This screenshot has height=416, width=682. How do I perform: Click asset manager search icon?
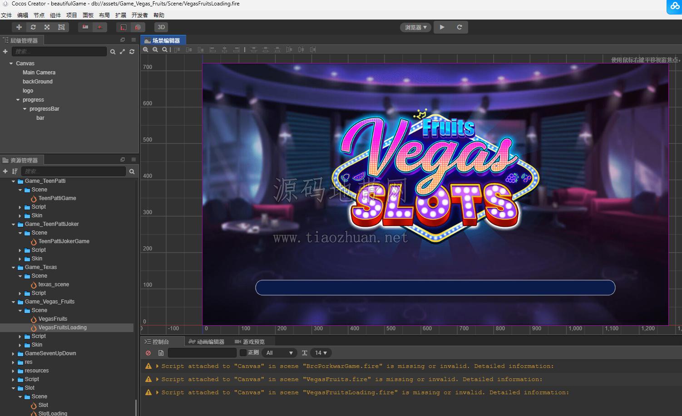[x=132, y=171]
